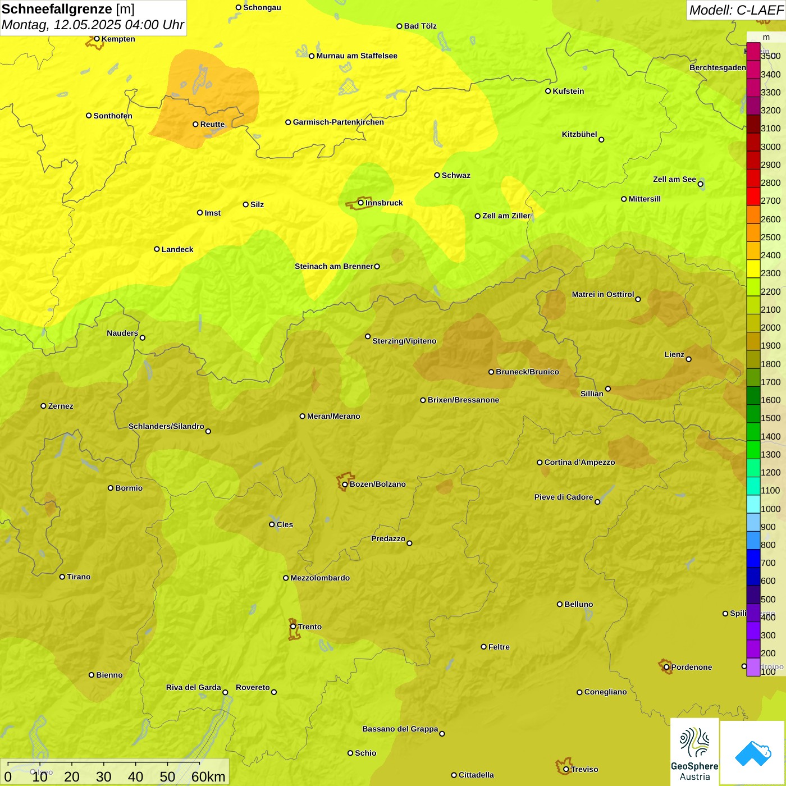Image resolution: width=786 pixels, height=786 pixels.
Task: Select the Trento city marker circle
Action: tap(293, 627)
